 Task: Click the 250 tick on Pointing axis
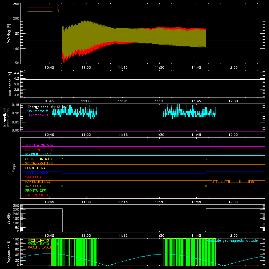click(x=16, y=4)
